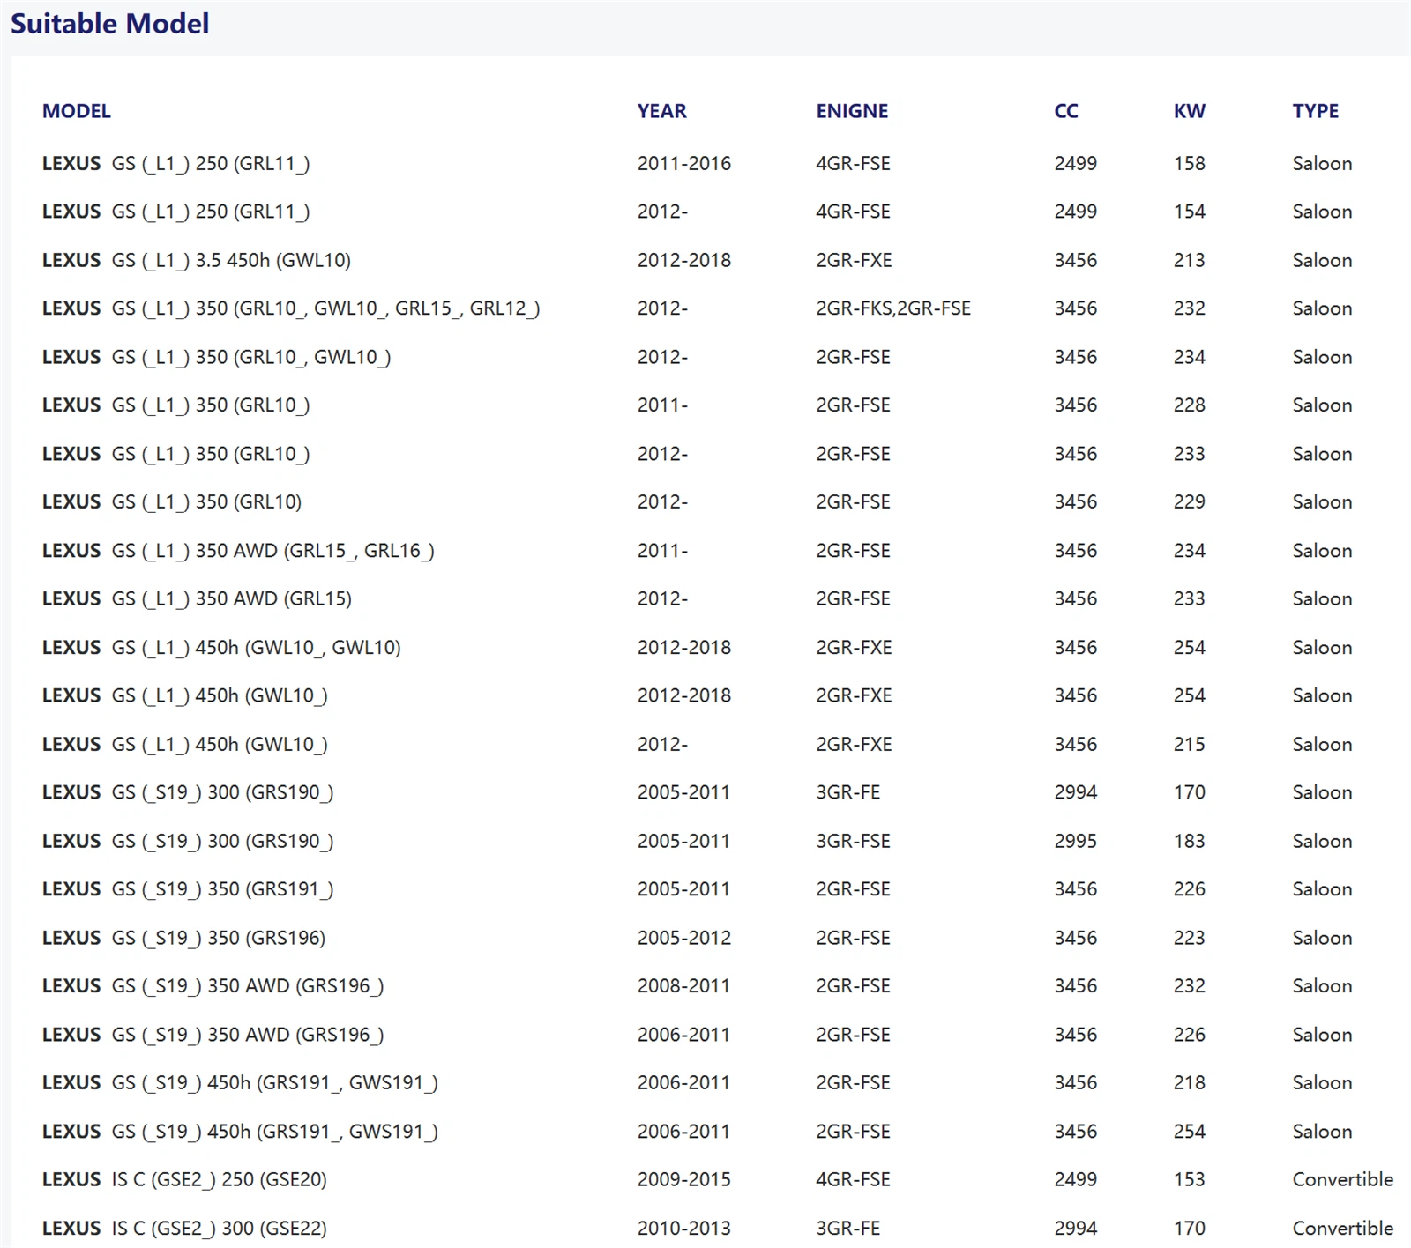The height and width of the screenshot is (1248, 1411).
Task: Click the KW value 223
Action: coord(1189,938)
